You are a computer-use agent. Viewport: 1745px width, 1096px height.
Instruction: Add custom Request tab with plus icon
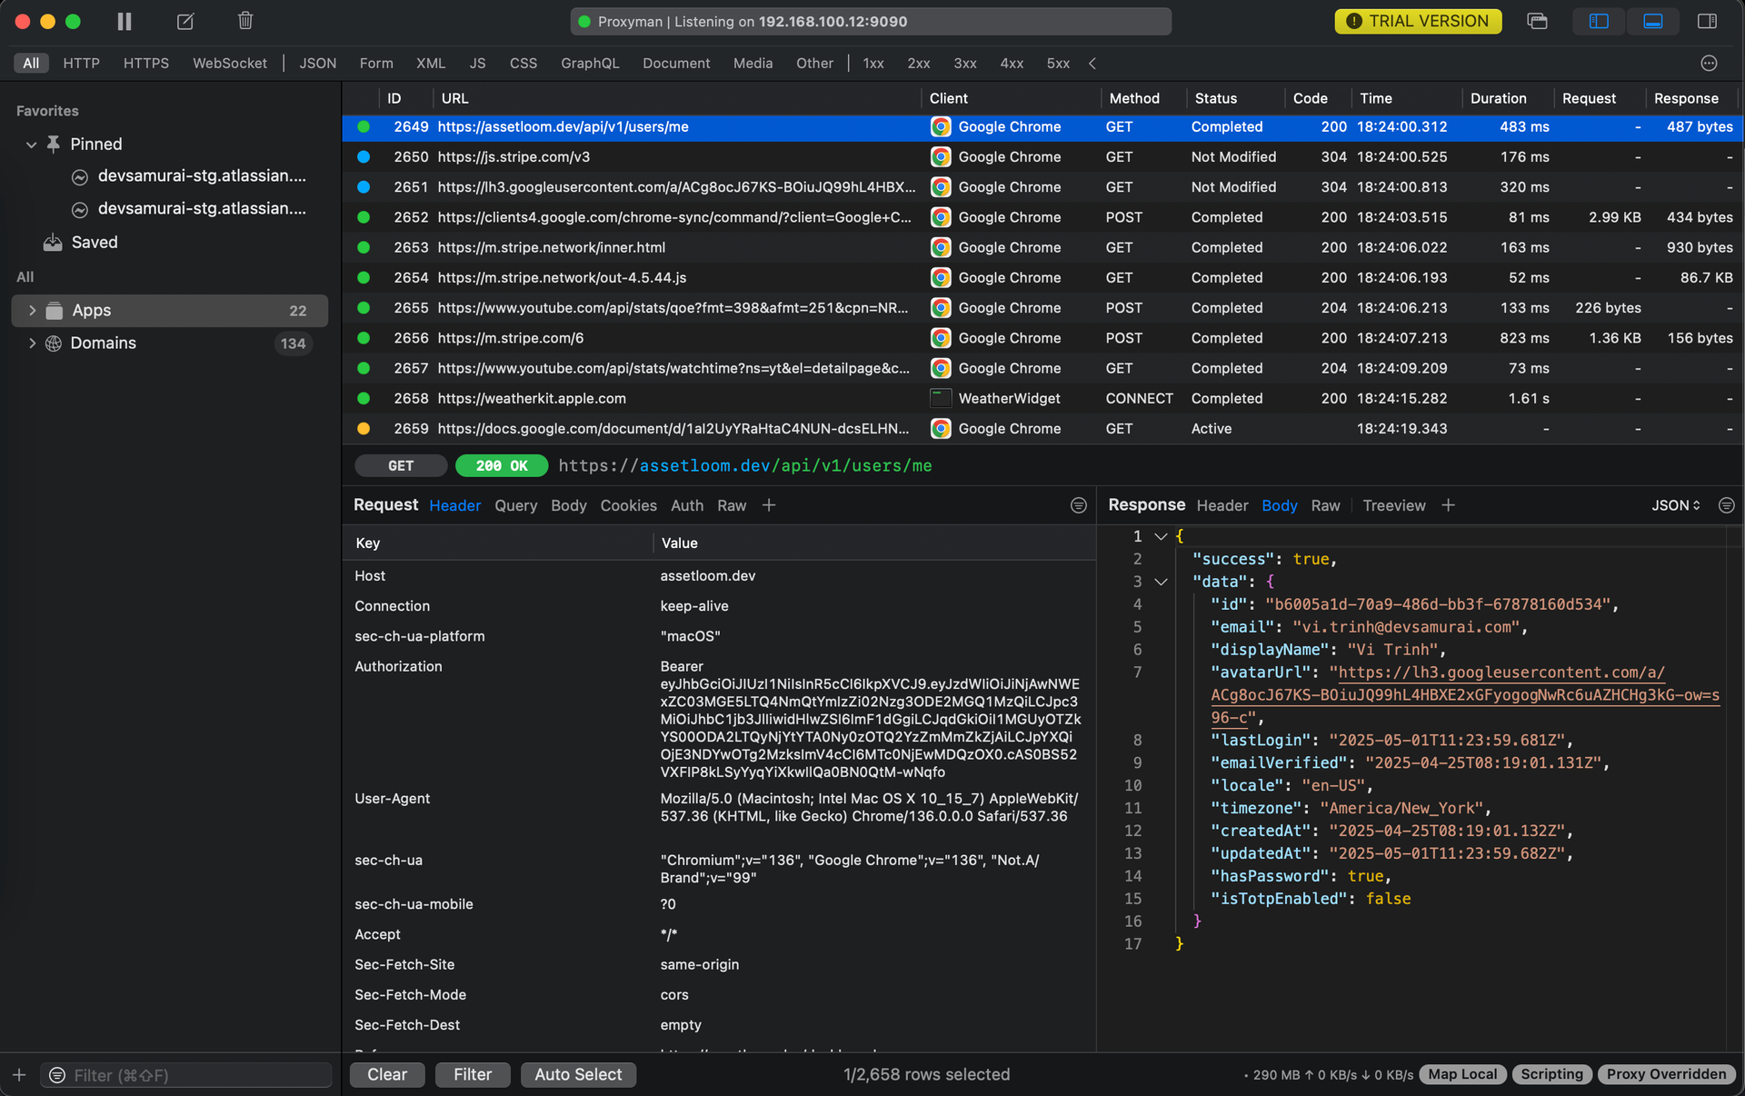click(769, 505)
